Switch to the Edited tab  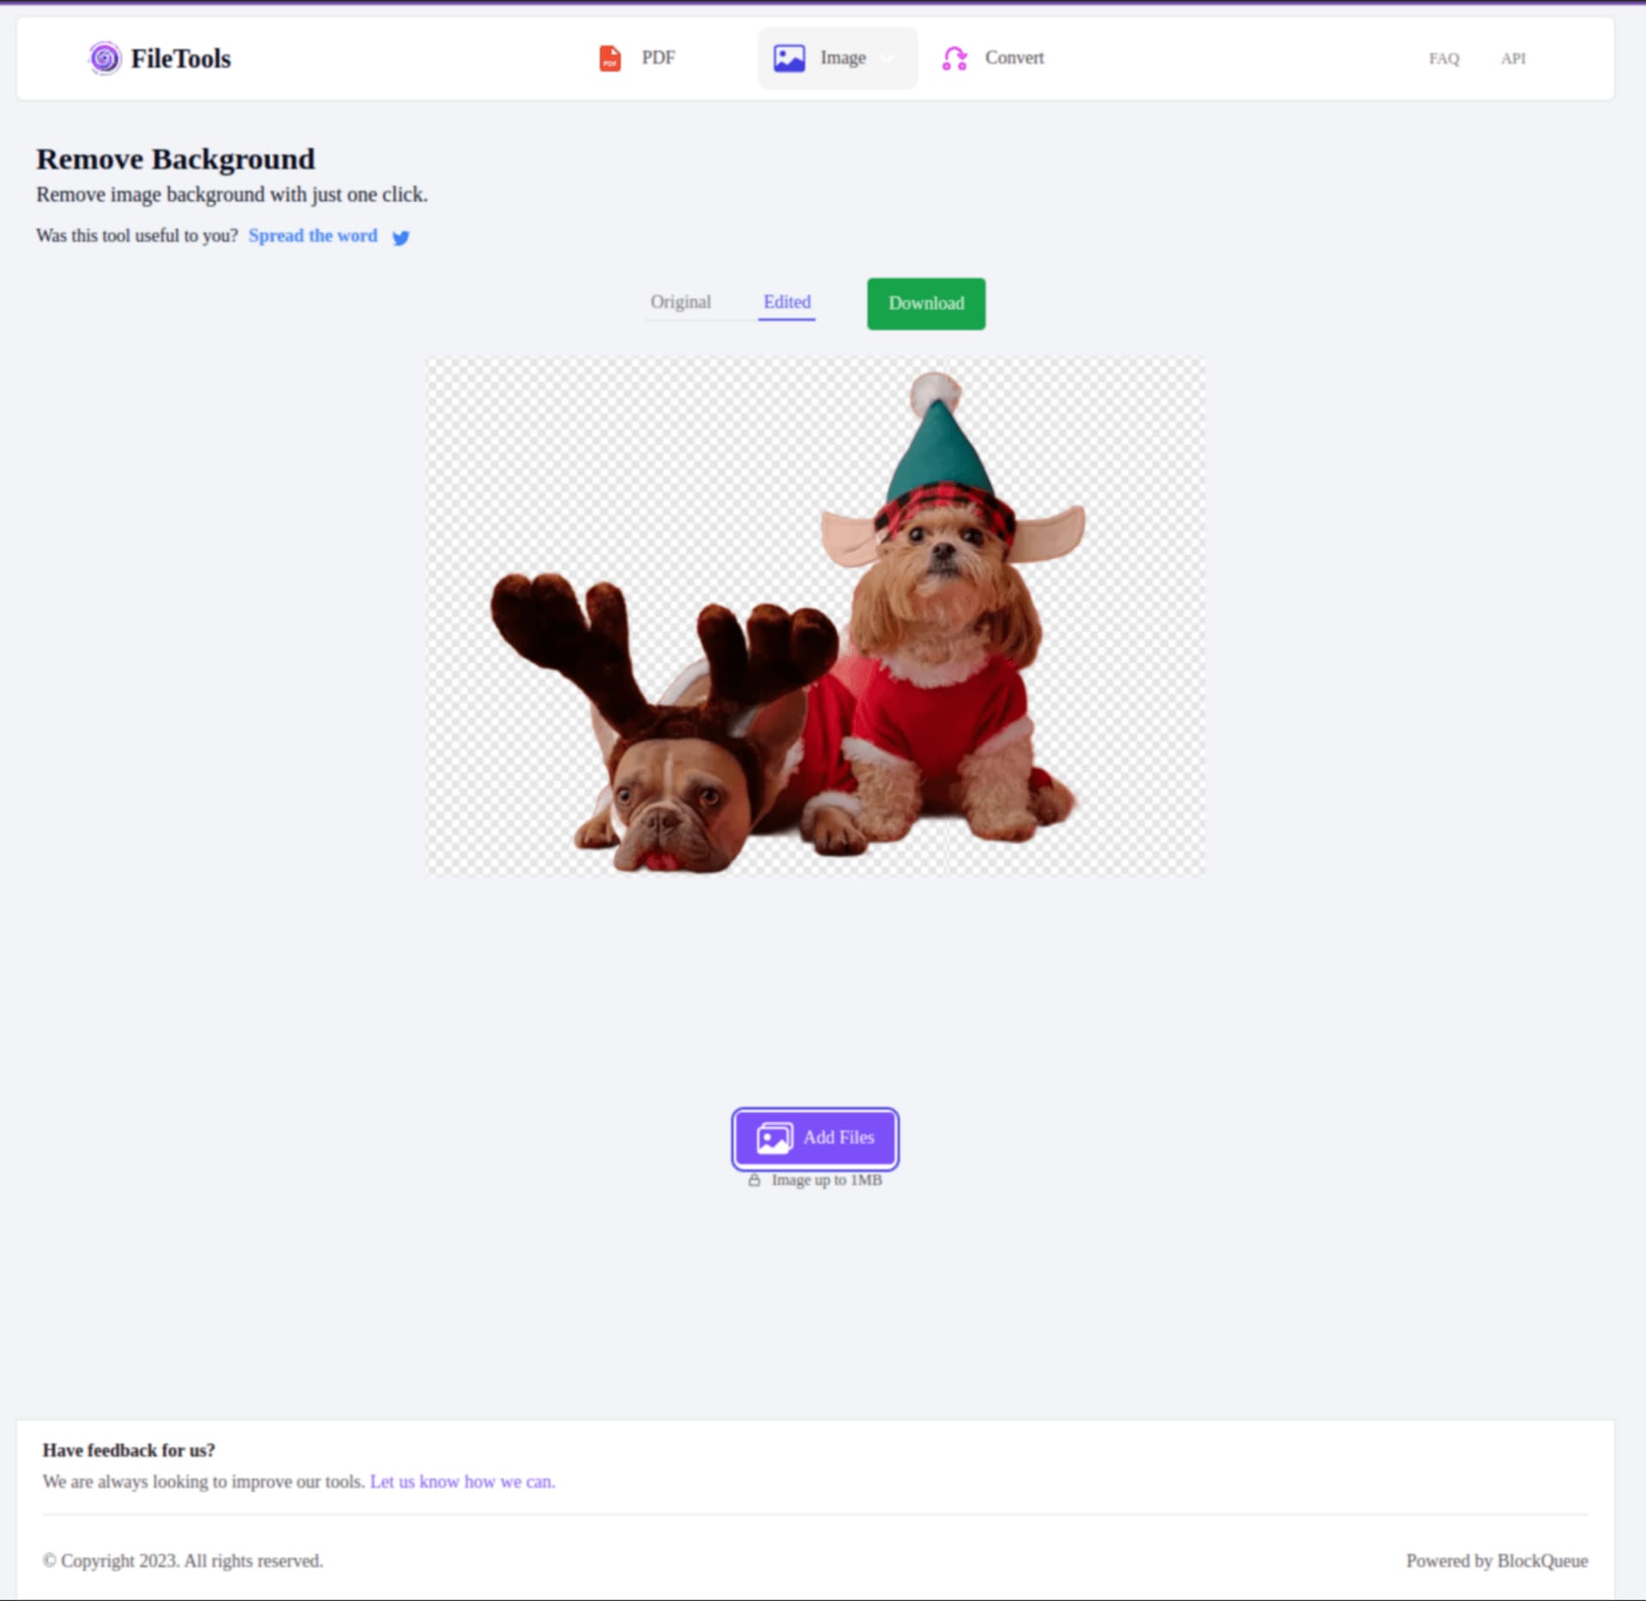click(x=785, y=301)
